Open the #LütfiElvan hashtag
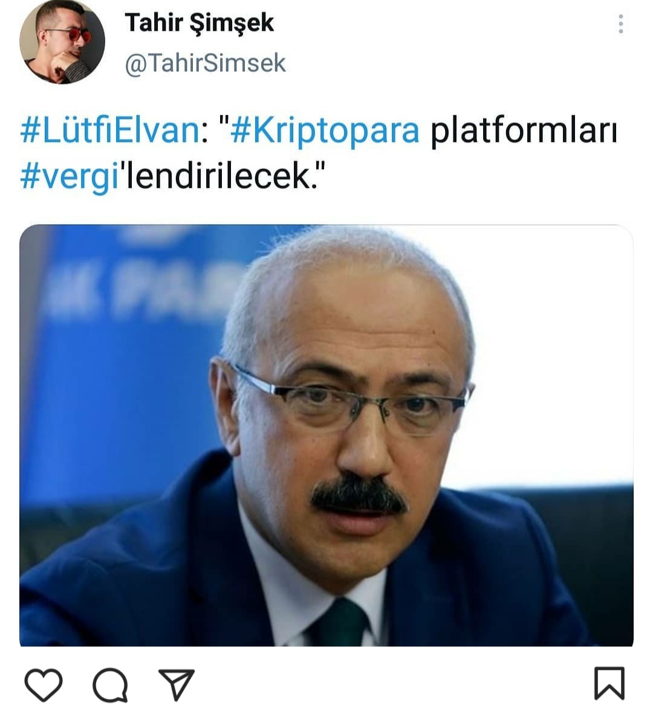This screenshot has height=717, width=653. [x=110, y=130]
